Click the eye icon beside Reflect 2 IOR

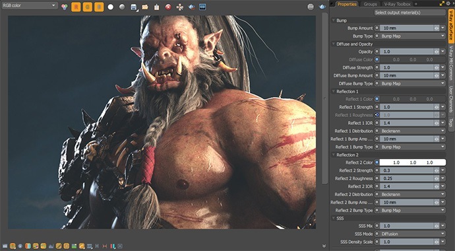tap(437, 186)
